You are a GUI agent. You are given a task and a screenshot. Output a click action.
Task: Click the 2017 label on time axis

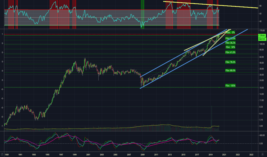pos(197,155)
